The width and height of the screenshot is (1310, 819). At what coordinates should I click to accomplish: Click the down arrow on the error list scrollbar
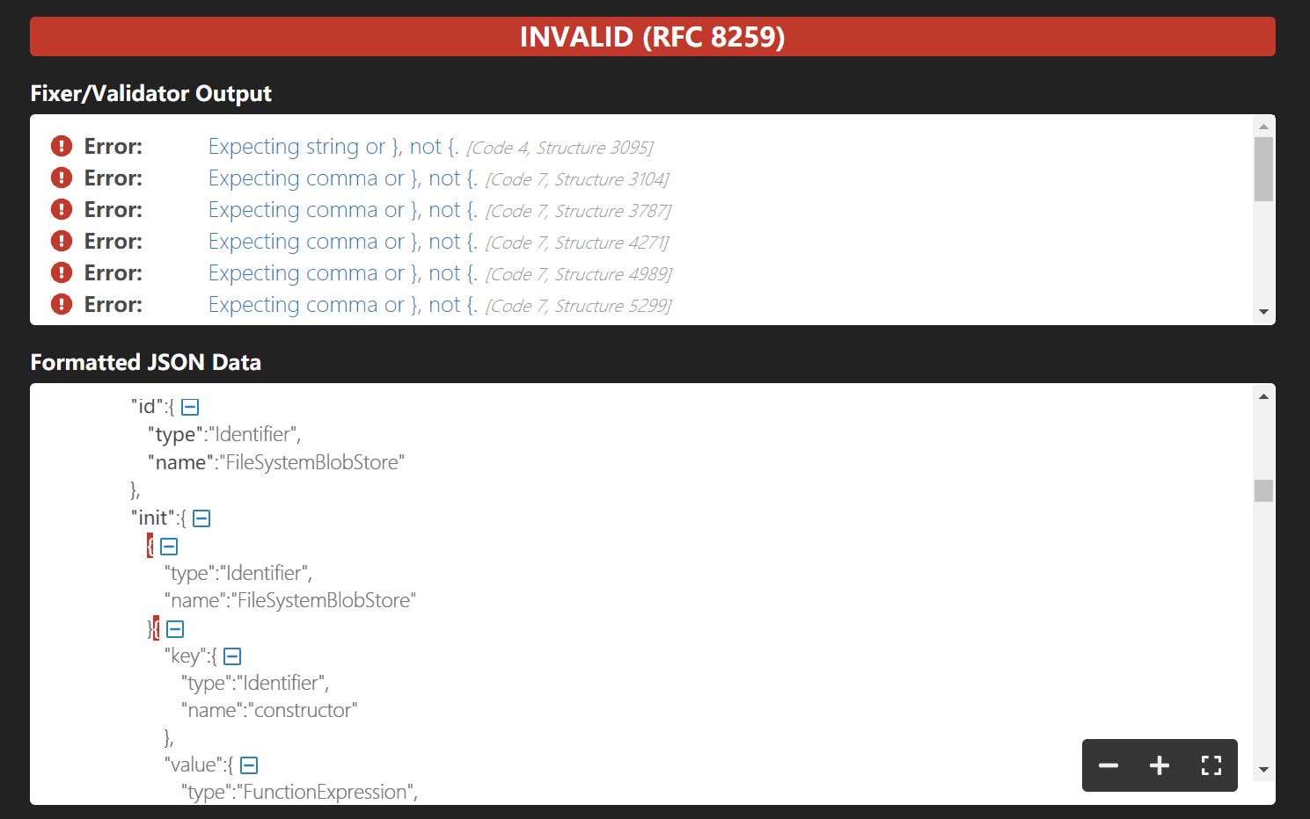(1264, 311)
